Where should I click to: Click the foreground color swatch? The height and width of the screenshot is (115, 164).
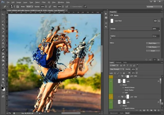click(2, 88)
